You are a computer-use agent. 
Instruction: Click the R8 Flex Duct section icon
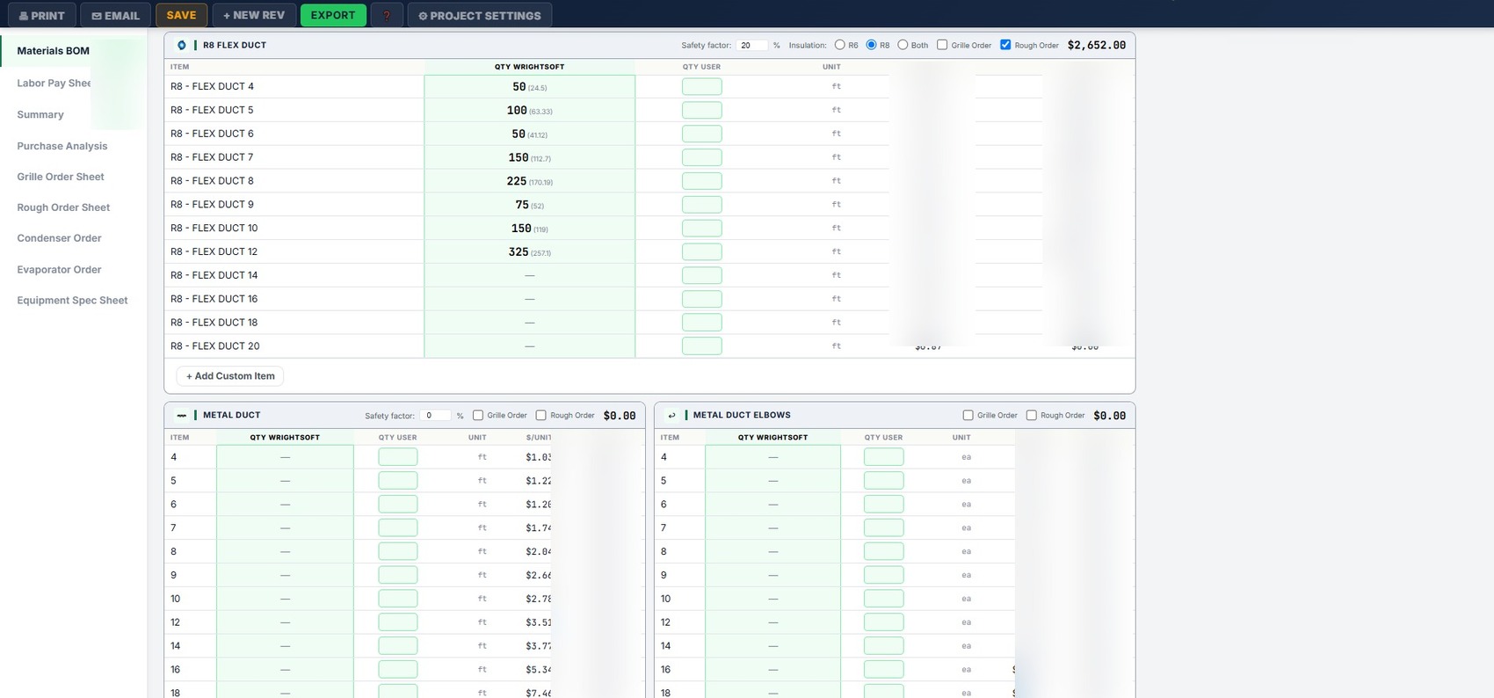[x=182, y=45]
